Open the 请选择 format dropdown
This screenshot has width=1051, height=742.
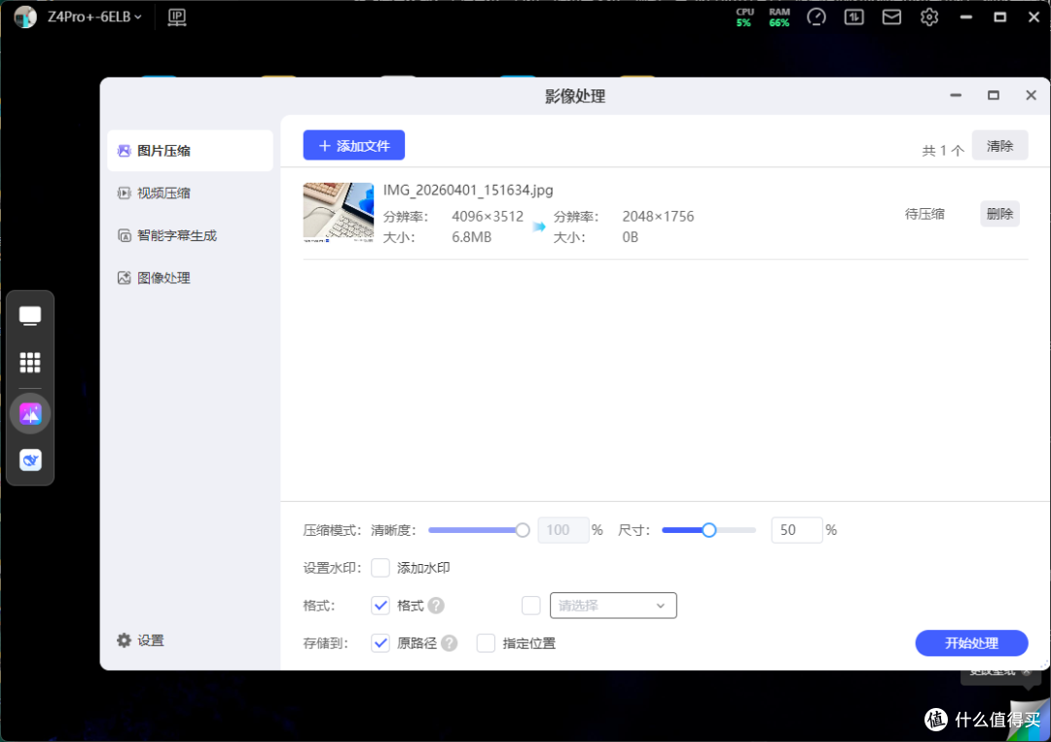point(613,606)
